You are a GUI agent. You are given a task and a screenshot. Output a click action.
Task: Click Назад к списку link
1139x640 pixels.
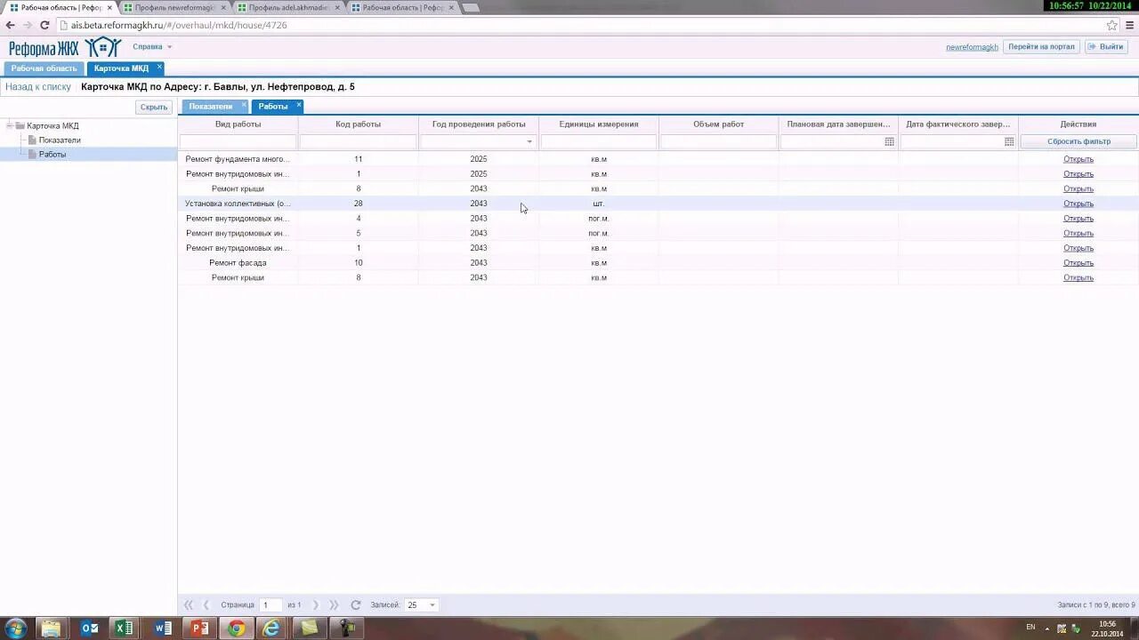coord(38,87)
